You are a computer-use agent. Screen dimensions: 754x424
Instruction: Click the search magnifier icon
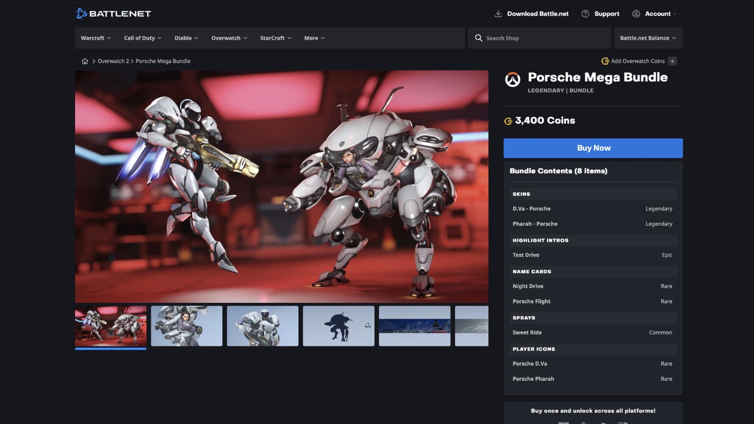pyautogui.click(x=479, y=38)
